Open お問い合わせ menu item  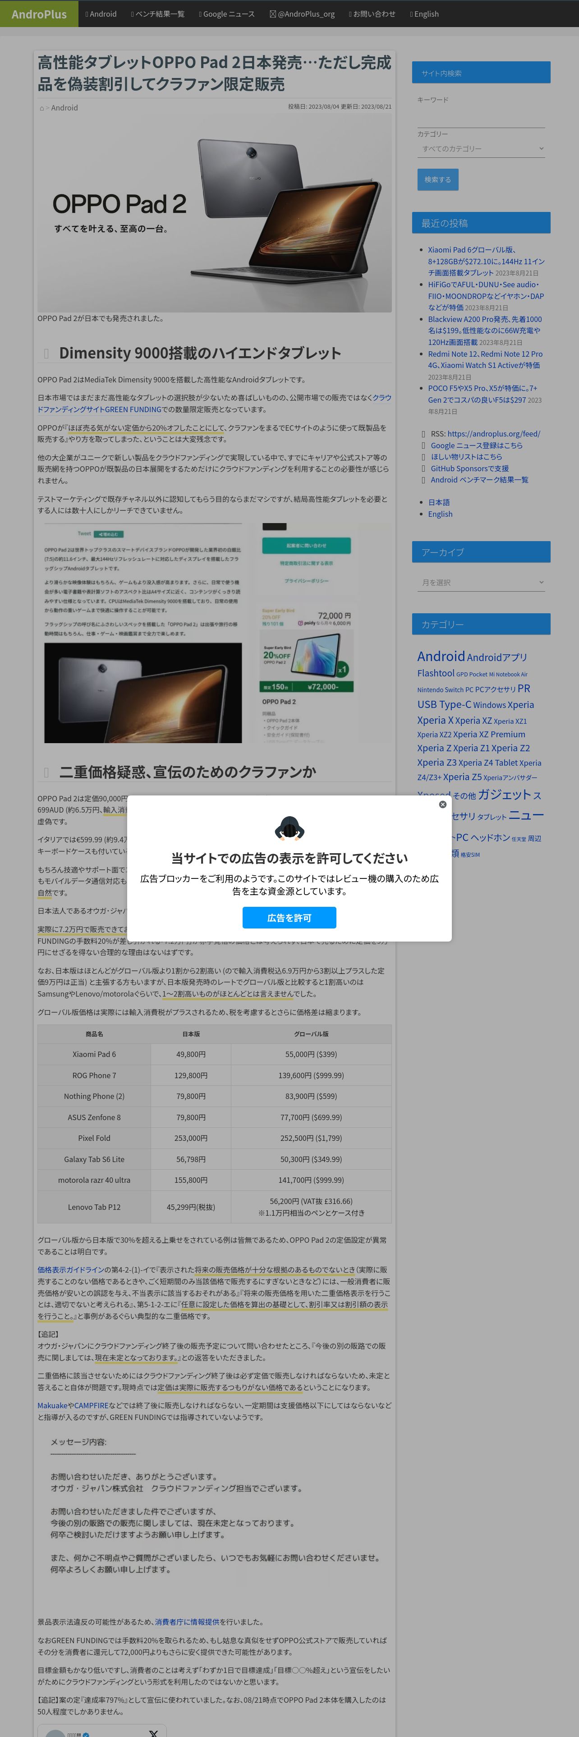click(372, 14)
